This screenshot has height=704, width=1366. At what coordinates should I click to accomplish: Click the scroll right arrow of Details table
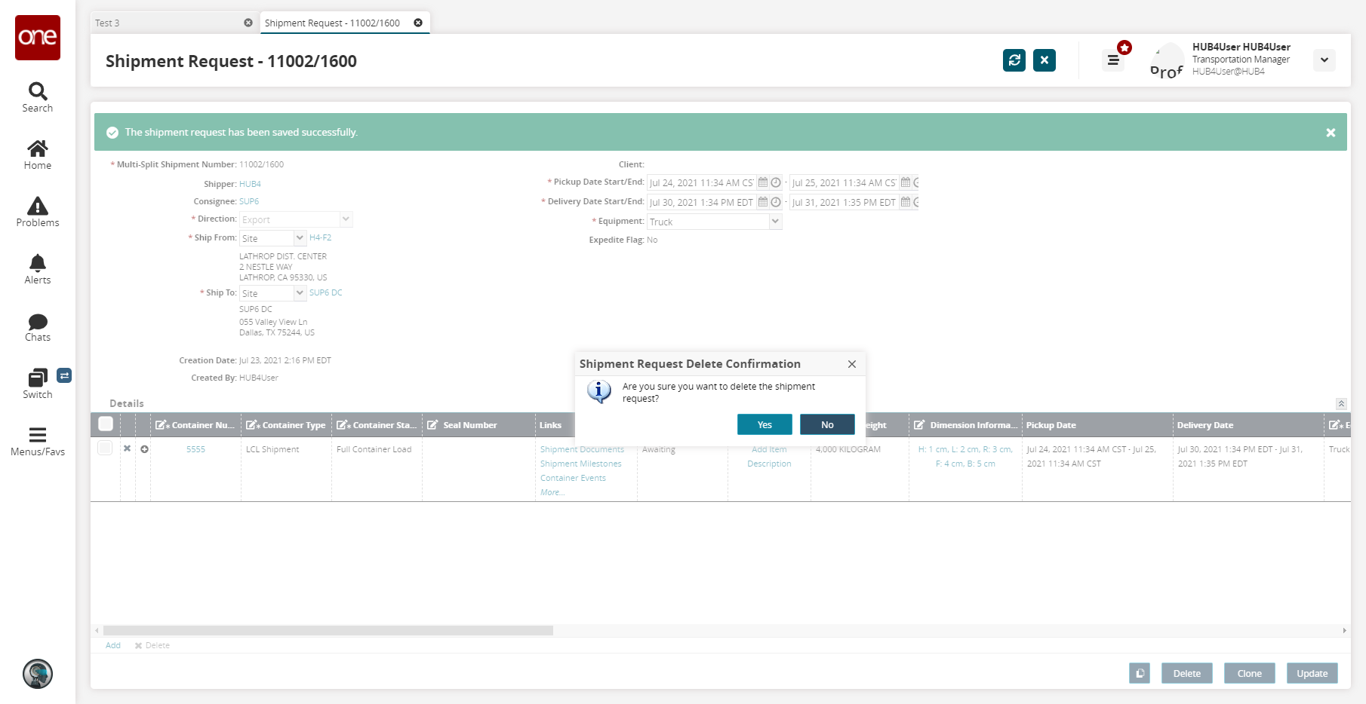point(1344,630)
